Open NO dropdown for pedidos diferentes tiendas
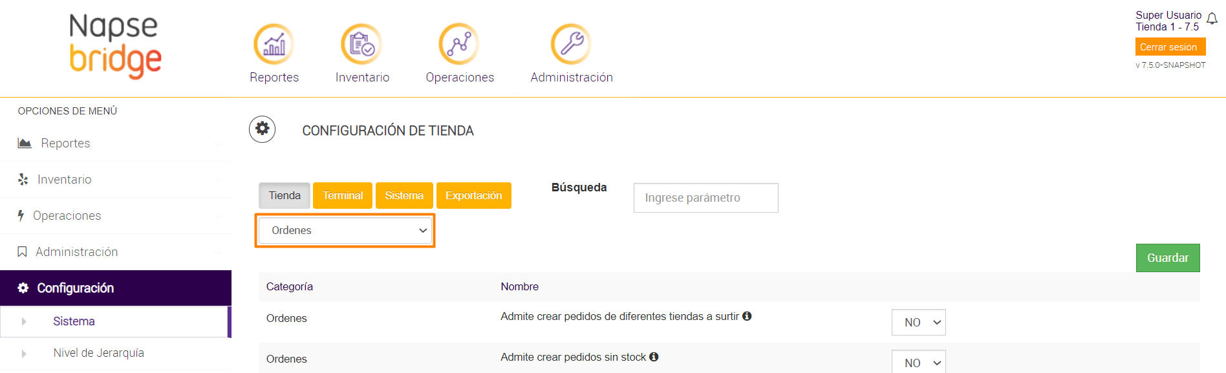 pyautogui.click(x=918, y=323)
